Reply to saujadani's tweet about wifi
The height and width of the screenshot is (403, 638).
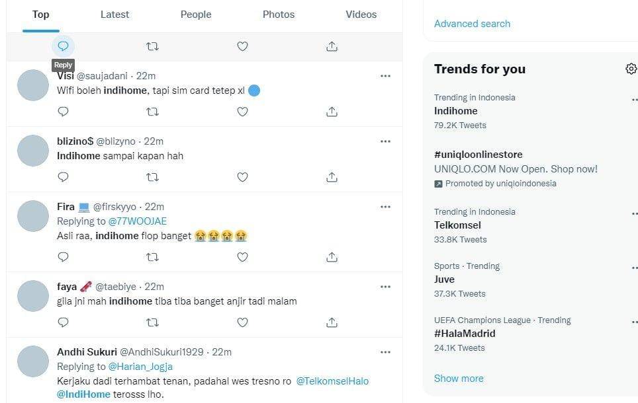pos(63,112)
